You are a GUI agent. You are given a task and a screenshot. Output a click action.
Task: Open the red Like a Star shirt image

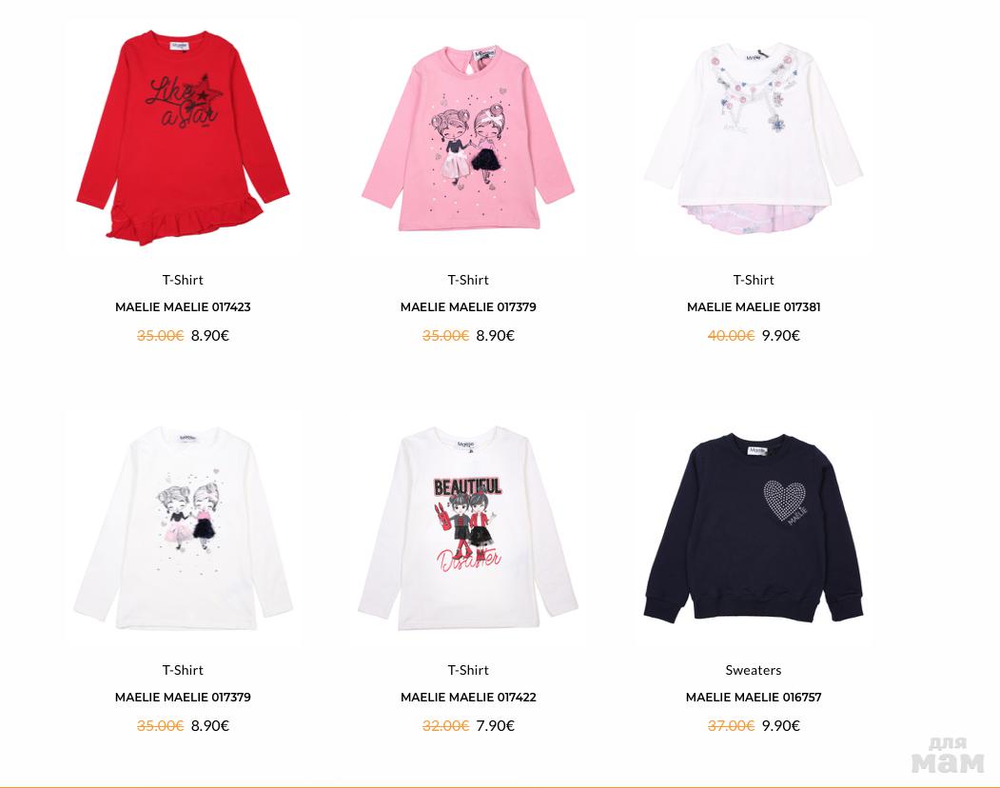(183, 136)
